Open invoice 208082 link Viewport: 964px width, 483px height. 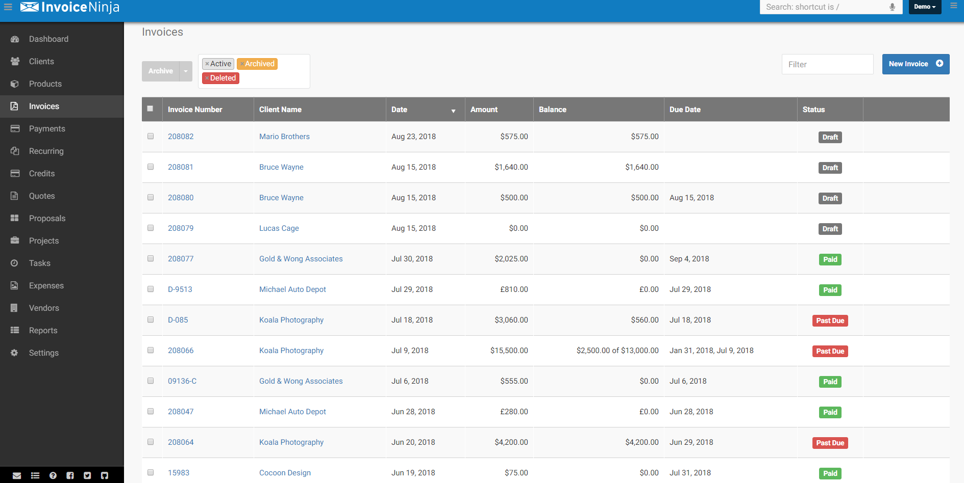pyautogui.click(x=181, y=137)
